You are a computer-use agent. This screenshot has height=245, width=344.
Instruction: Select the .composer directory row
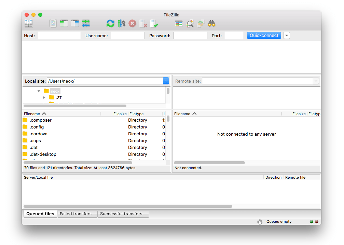[94, 120]
